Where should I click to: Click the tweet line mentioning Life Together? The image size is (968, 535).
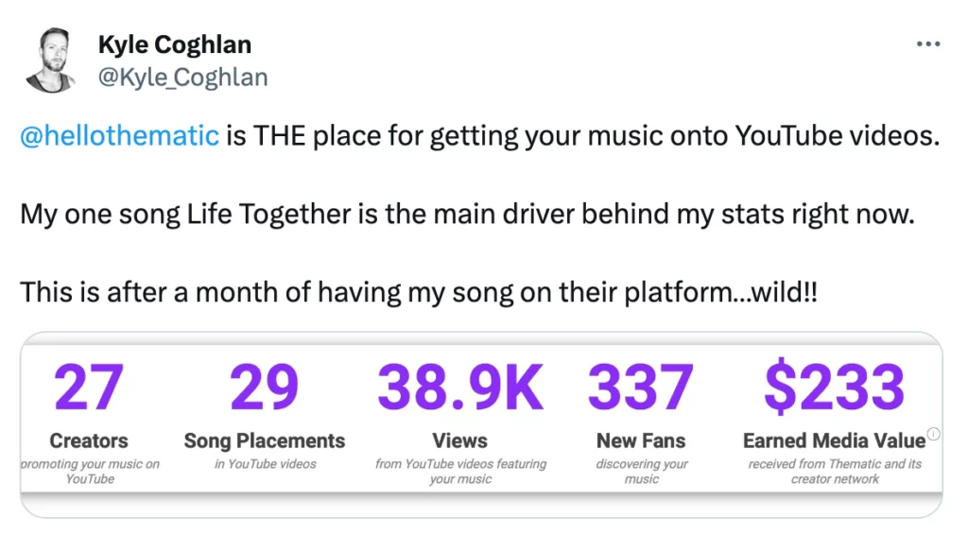click(x=468, y=215)
